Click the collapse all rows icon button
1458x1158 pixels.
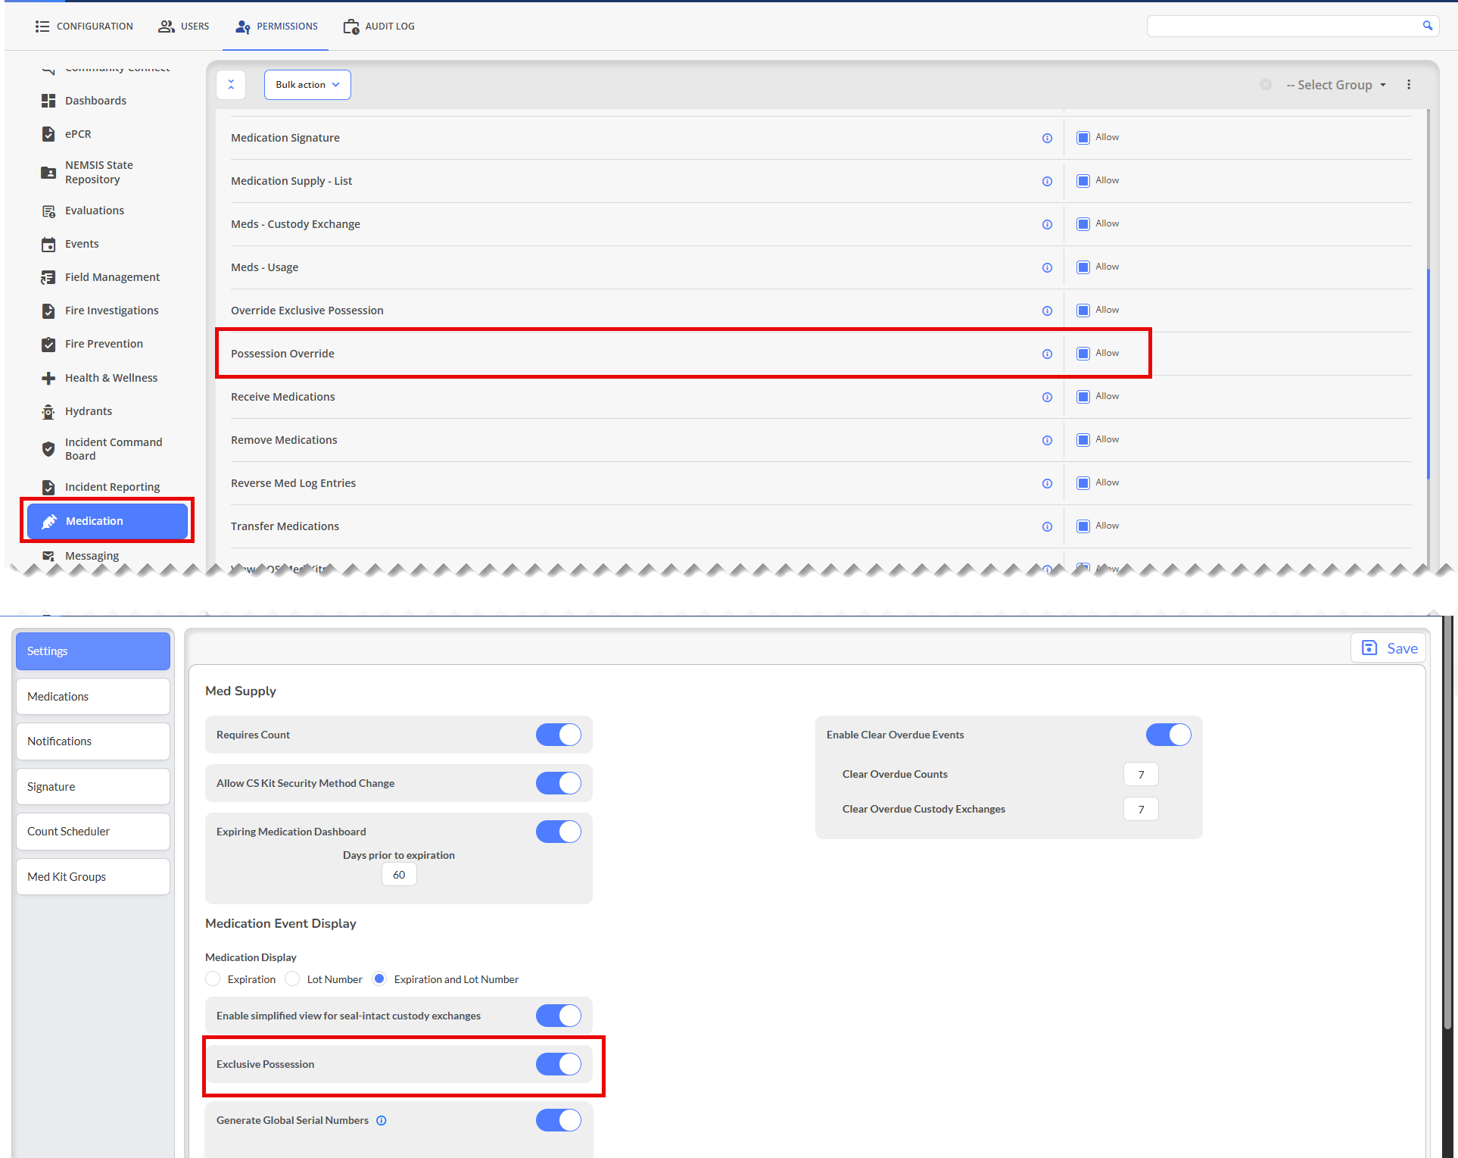(x=231, y=85)
